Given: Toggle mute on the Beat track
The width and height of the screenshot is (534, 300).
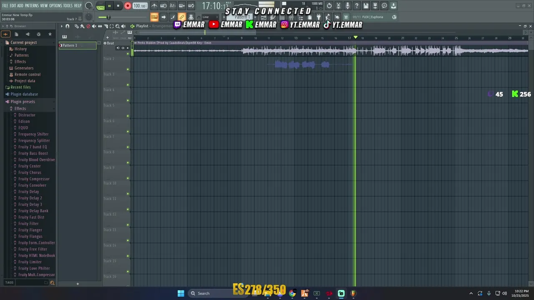Looking at the screenshot, I should pyautogui.click(x=128, y=54).
